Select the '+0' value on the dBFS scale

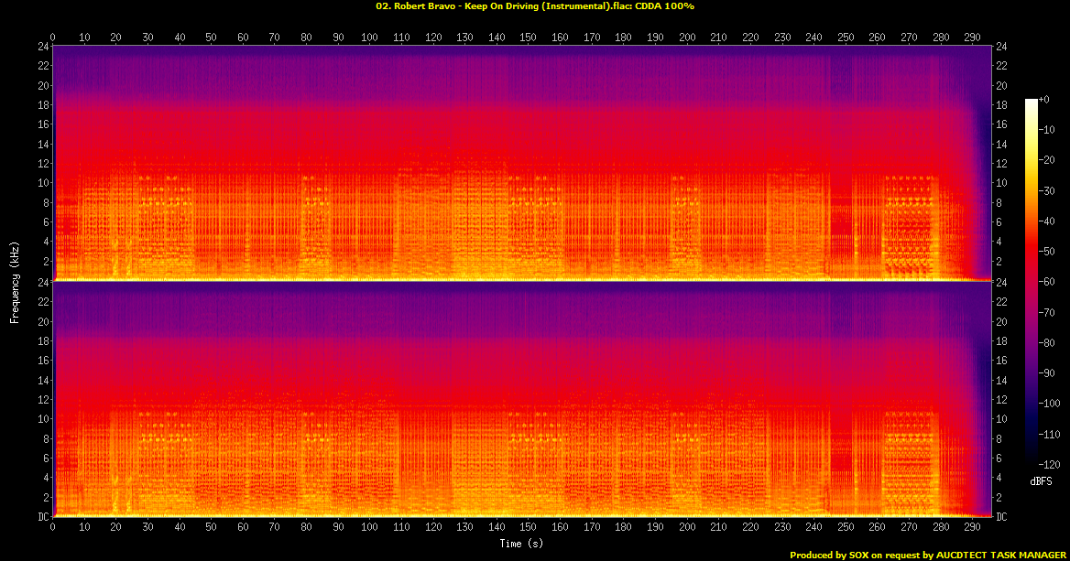(1043, 100)
